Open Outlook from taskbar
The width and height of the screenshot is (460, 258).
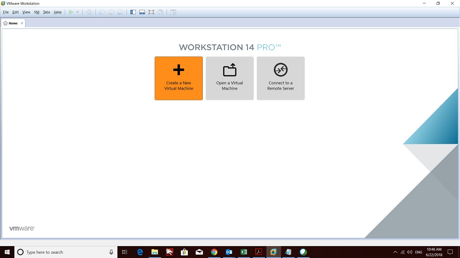coord(229,252)
